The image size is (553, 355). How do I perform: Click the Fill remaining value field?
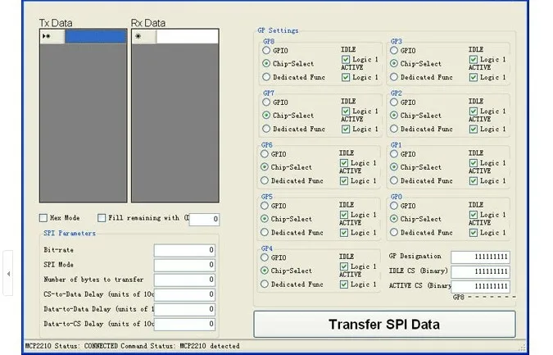pos(204,219)
